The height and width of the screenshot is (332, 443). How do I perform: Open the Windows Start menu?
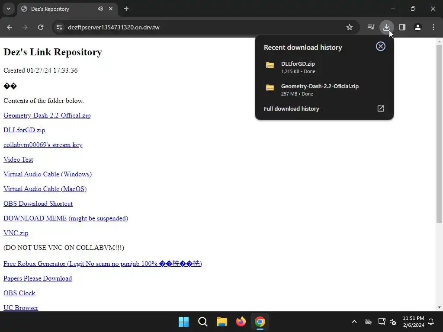(183, 322)
